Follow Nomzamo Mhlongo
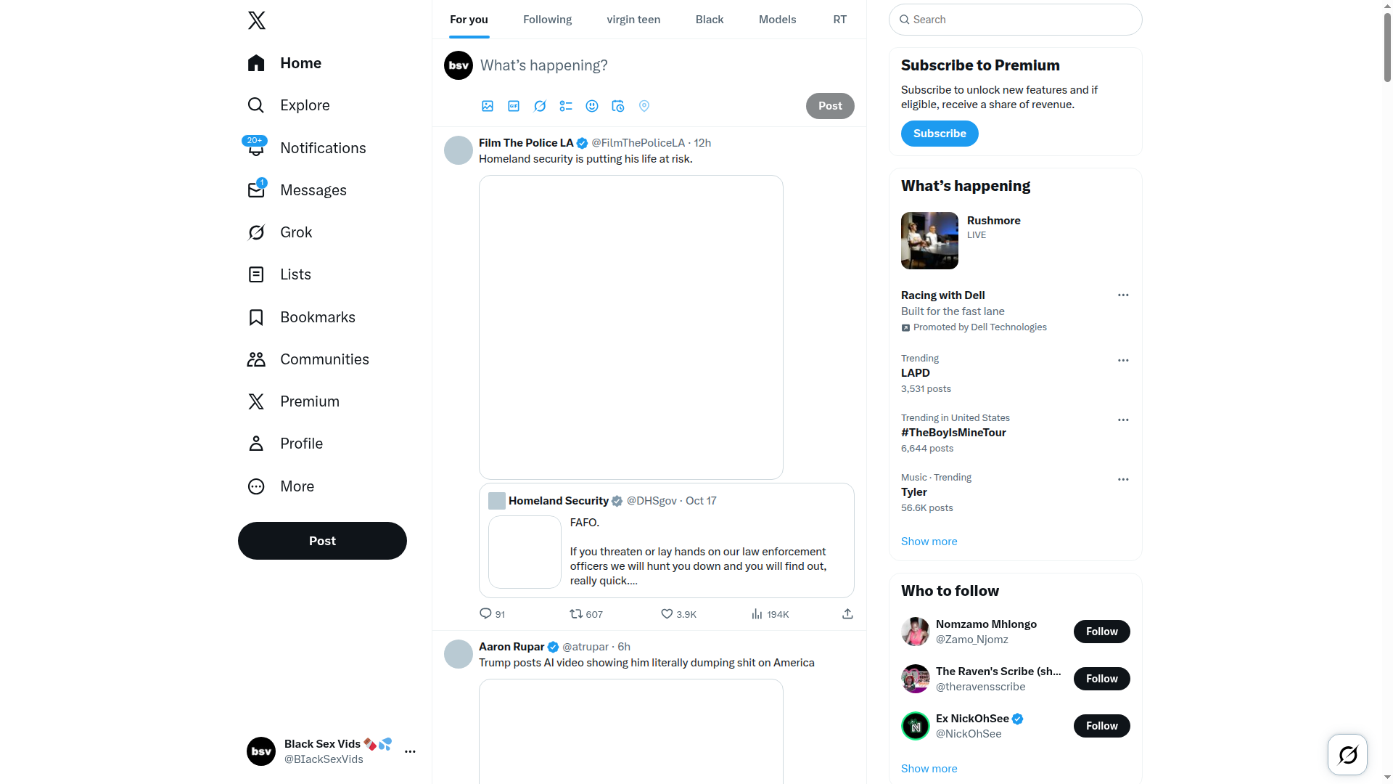The width and height of the screenshot is (1393, 784). click(1101, 632)
